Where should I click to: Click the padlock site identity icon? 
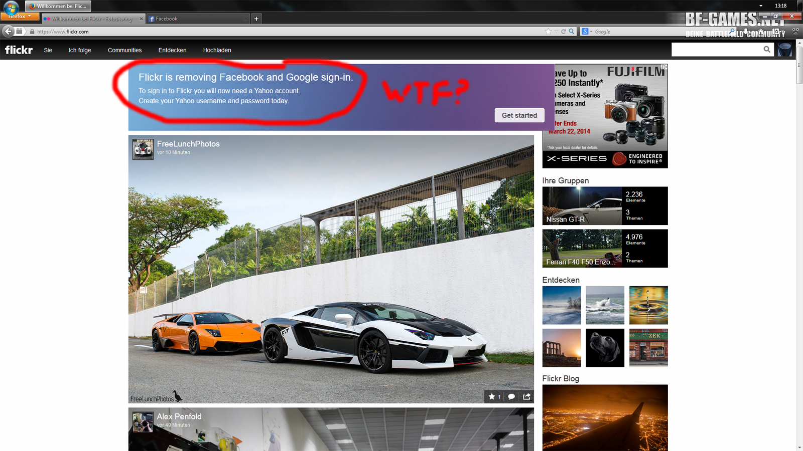(32, 32)
